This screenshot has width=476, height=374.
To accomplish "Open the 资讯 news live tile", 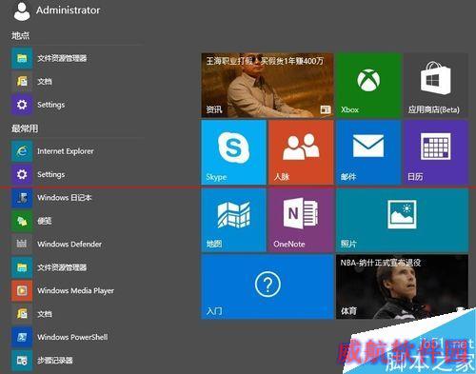I will point(268,85).
